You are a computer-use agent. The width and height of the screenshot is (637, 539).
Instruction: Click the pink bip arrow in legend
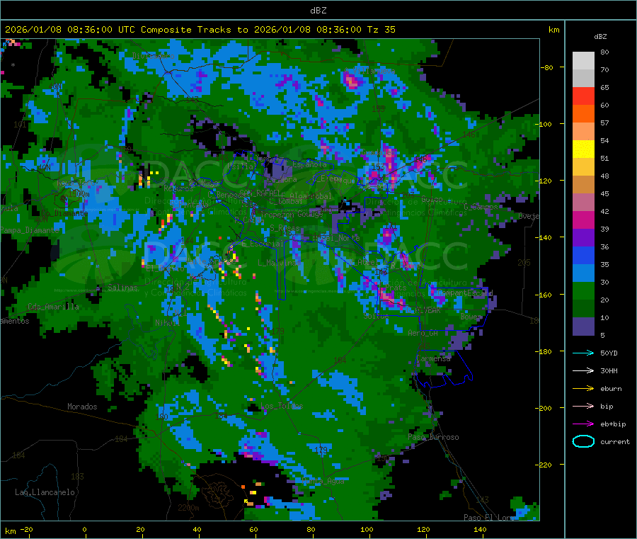583,406
